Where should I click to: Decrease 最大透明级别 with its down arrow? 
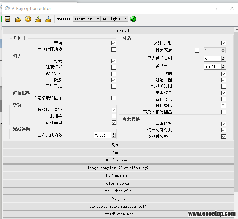223,60
